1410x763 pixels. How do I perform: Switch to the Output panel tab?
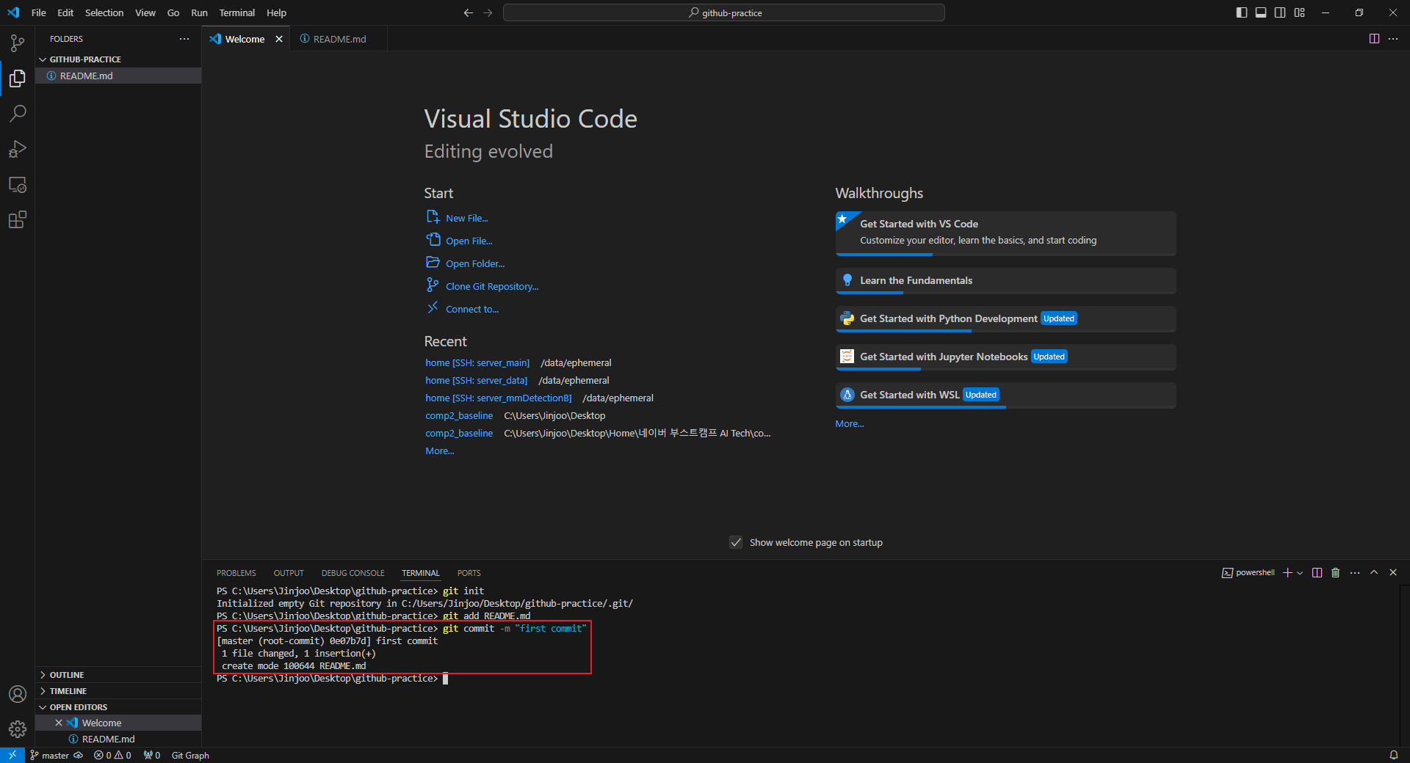tap(289, 573)
